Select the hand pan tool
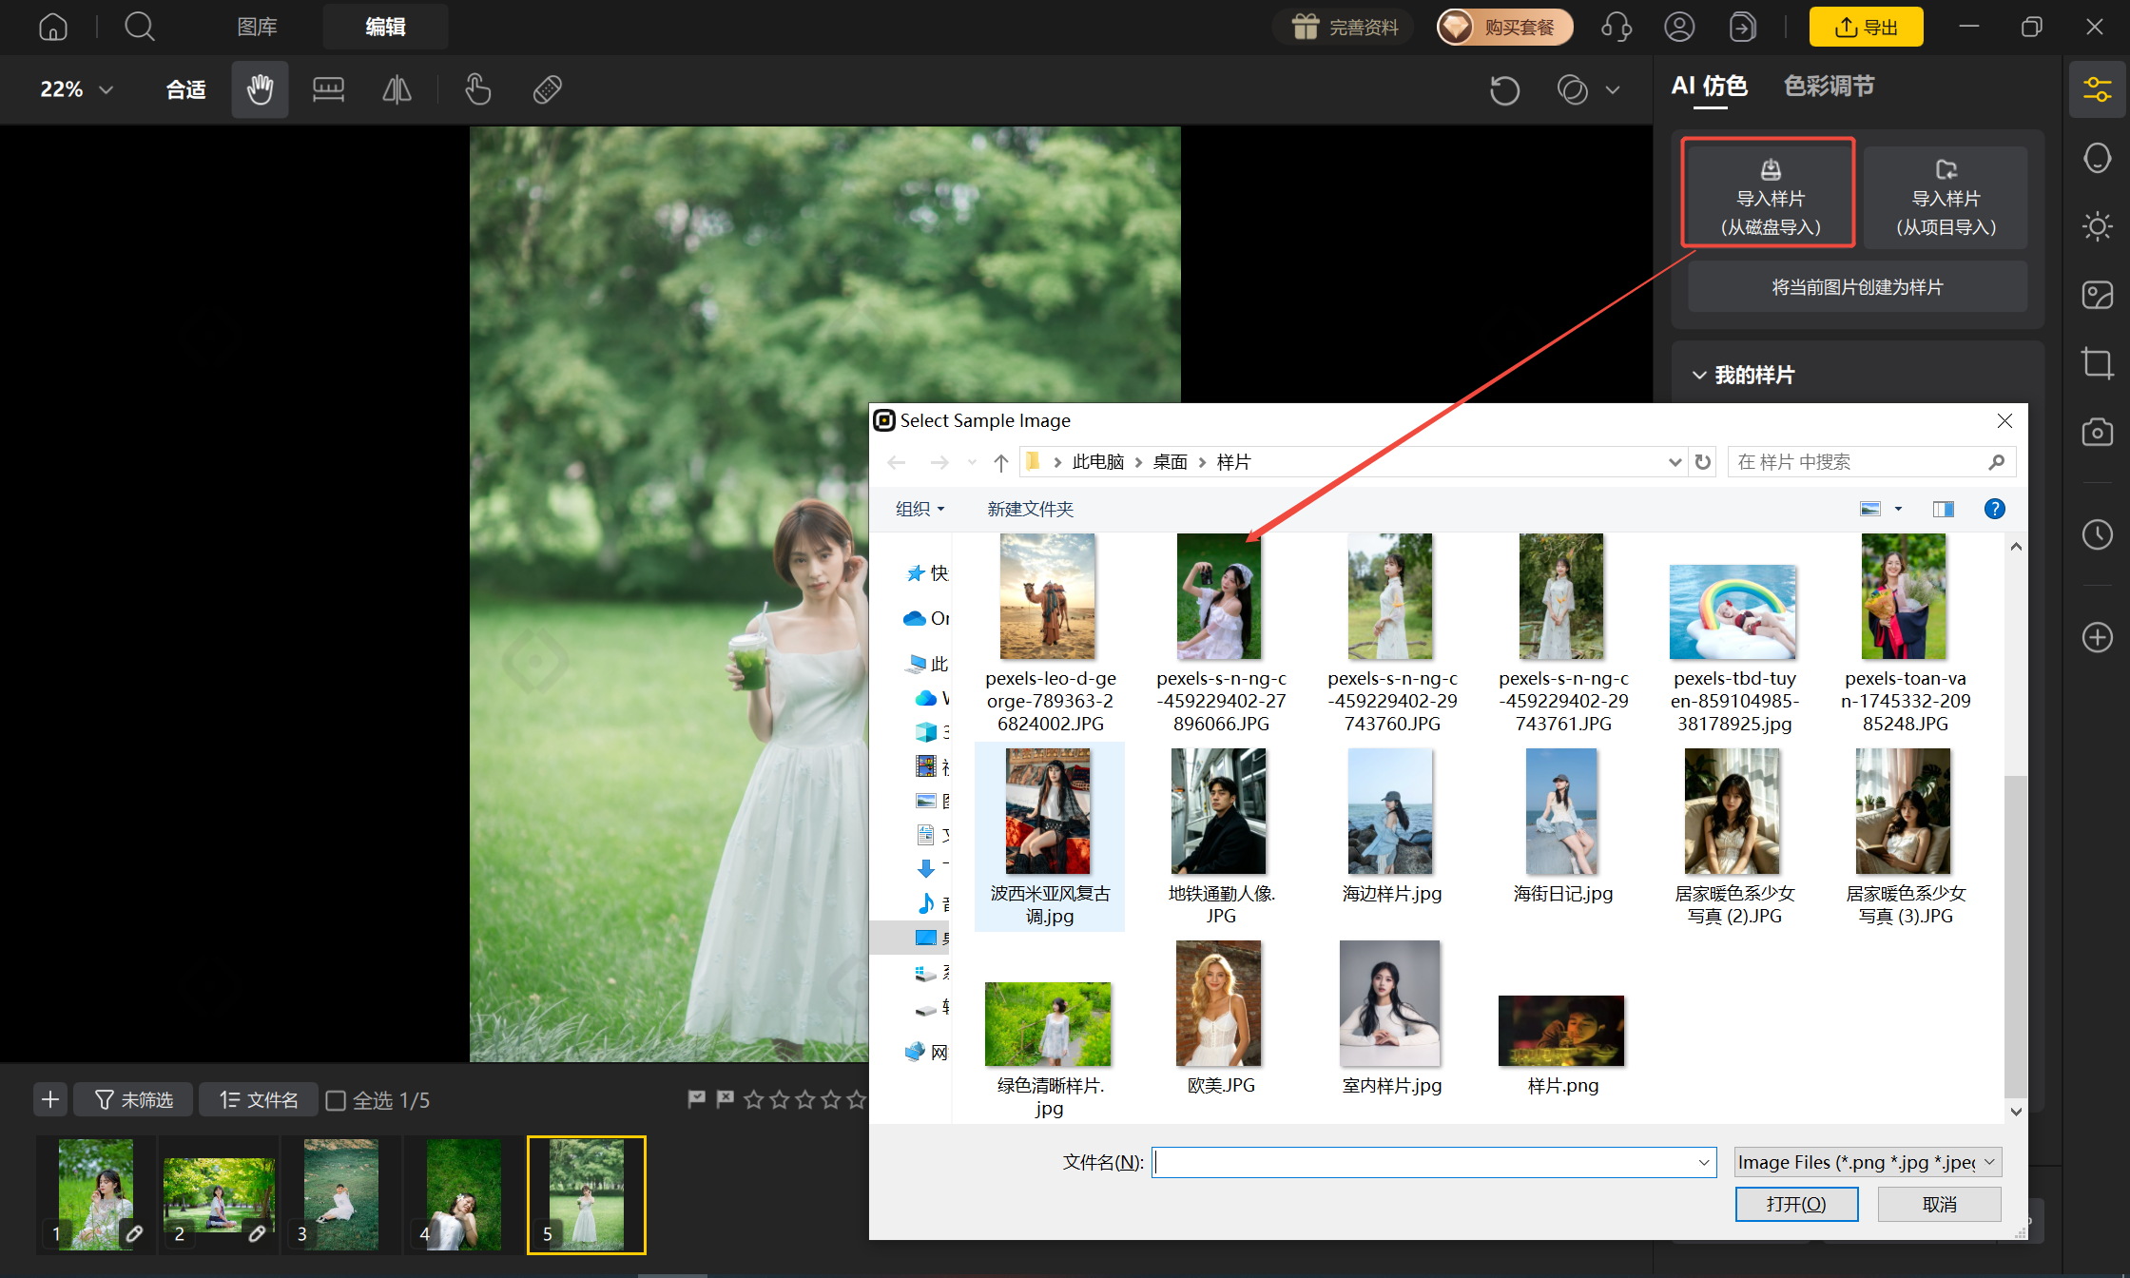 [x=260, y=89]
